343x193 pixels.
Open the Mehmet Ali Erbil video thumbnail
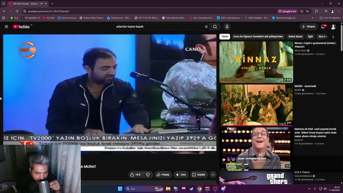[256, 148]
